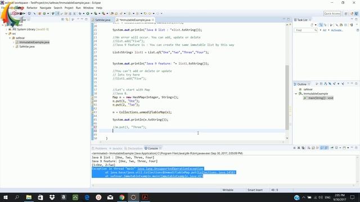Screen dimensions: 360x202
Task: Open Dropbox from the taskbar
Action: (x=52, y=197)
